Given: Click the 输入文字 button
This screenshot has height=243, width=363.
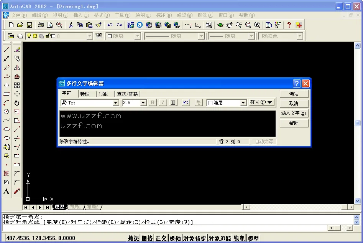Looking at the screenshot, I should [294, 113].
